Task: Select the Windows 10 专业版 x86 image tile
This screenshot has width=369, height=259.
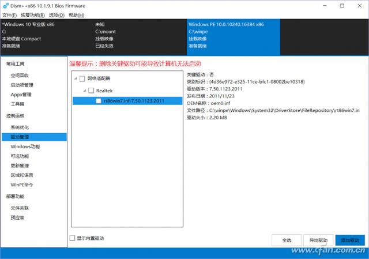Action: 47,37
